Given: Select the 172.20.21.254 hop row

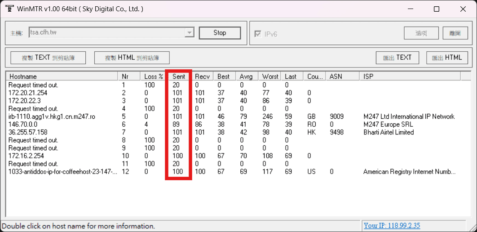Looking at the screenshot, I should point(28,93).
